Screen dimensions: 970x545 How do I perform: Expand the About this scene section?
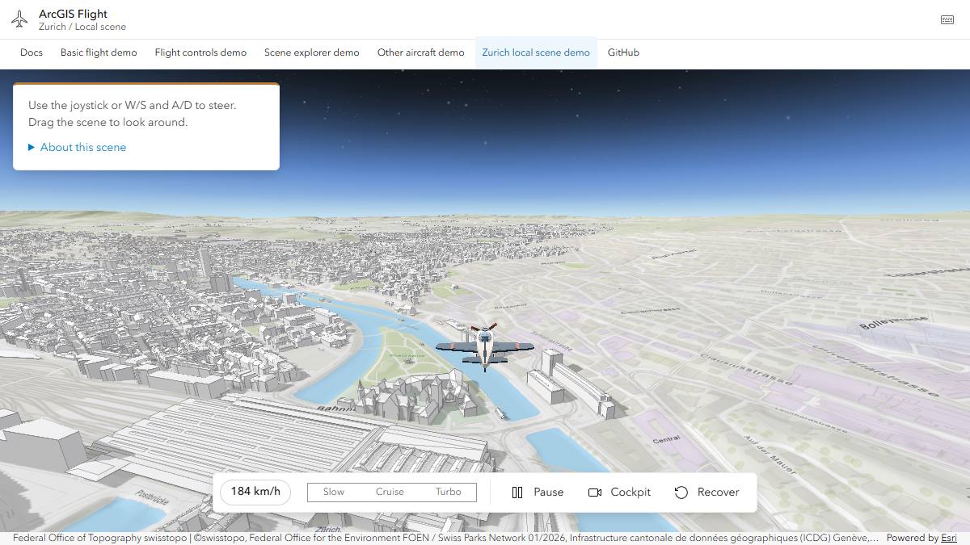[x=78, y=148]
